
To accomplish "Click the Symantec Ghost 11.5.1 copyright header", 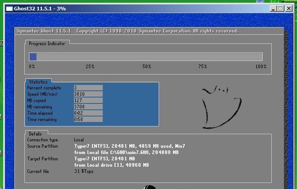I will [127, 31].
